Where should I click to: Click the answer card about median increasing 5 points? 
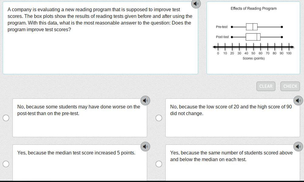coord(80,163)
